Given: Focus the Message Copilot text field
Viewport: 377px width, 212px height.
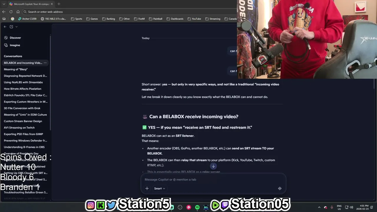Looking at the screenshot, I should click(213, 179).
